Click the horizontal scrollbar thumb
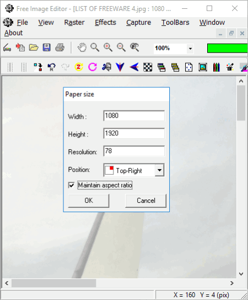This screenshot has width=248, height=300. (53, 283)
